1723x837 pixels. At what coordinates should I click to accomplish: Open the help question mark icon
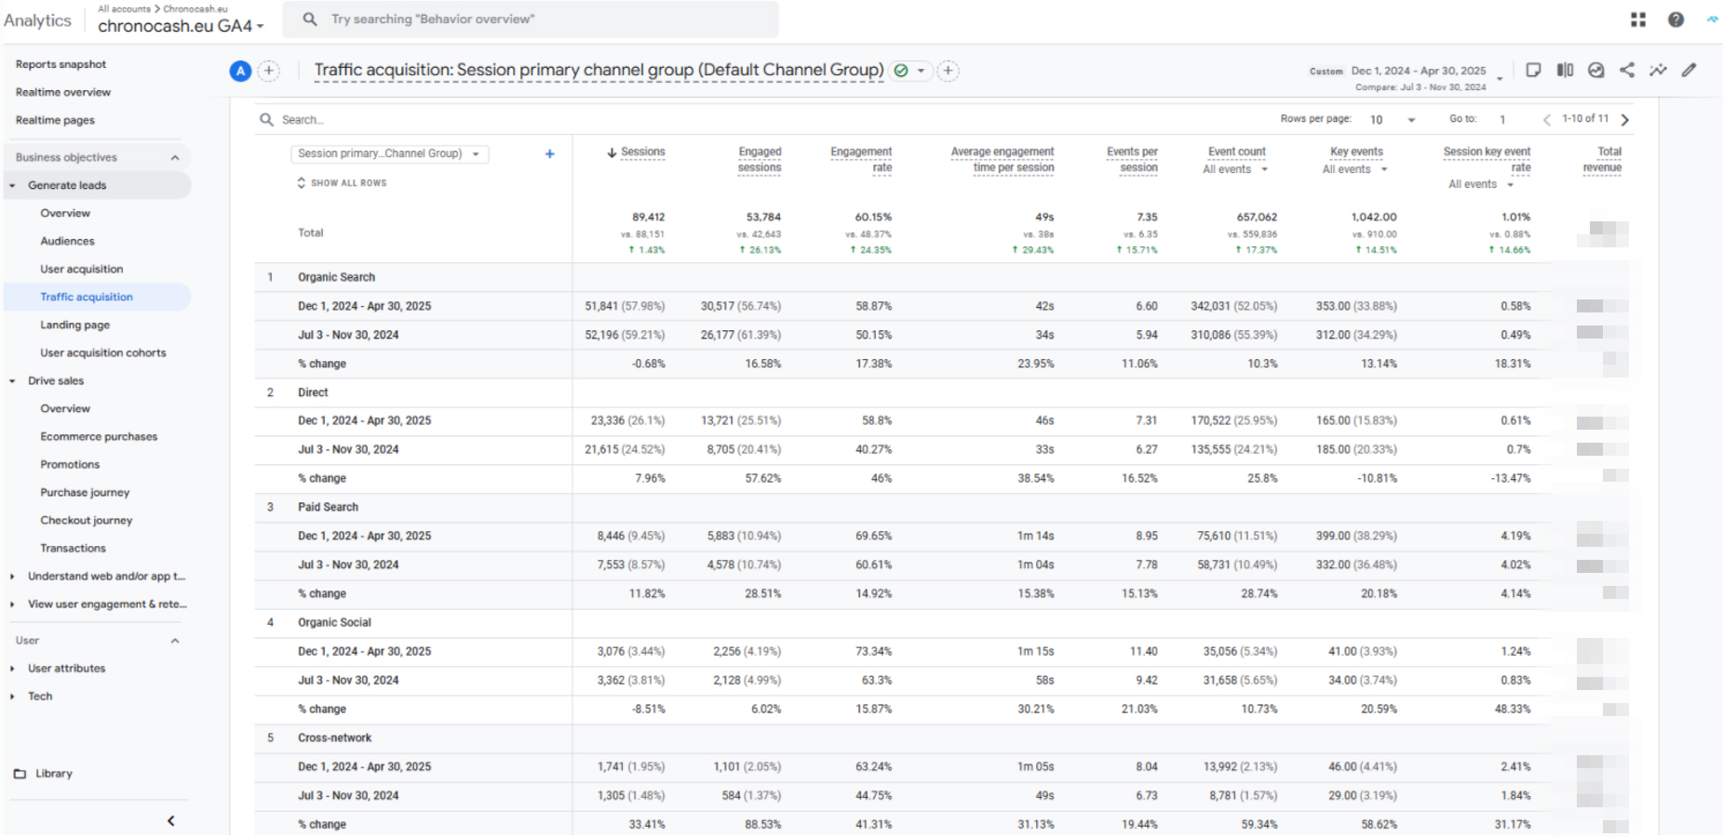1676,20
